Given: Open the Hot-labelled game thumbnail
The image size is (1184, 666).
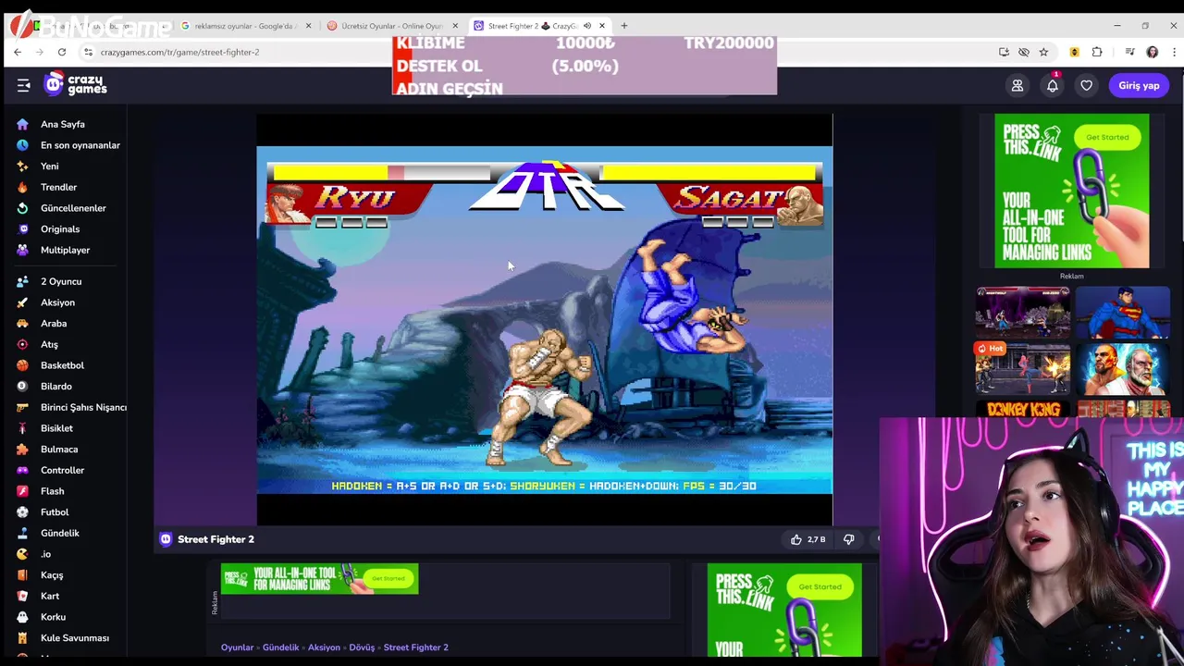Looking at the screenshot, I should coord(1022,368).
